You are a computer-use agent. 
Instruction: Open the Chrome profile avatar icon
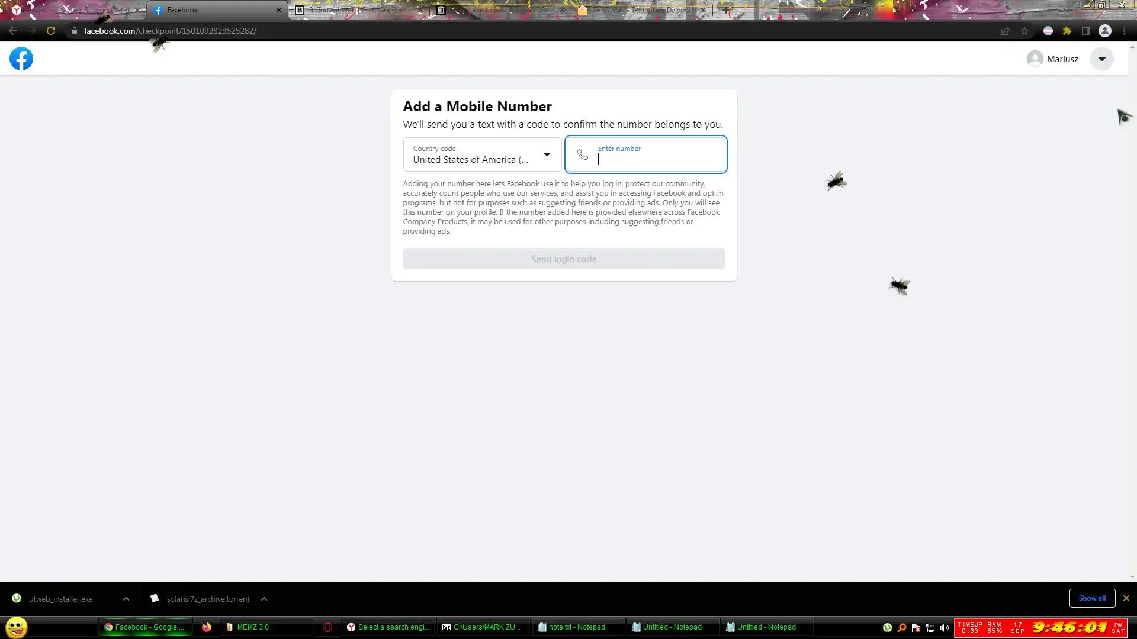(1105, 31)
